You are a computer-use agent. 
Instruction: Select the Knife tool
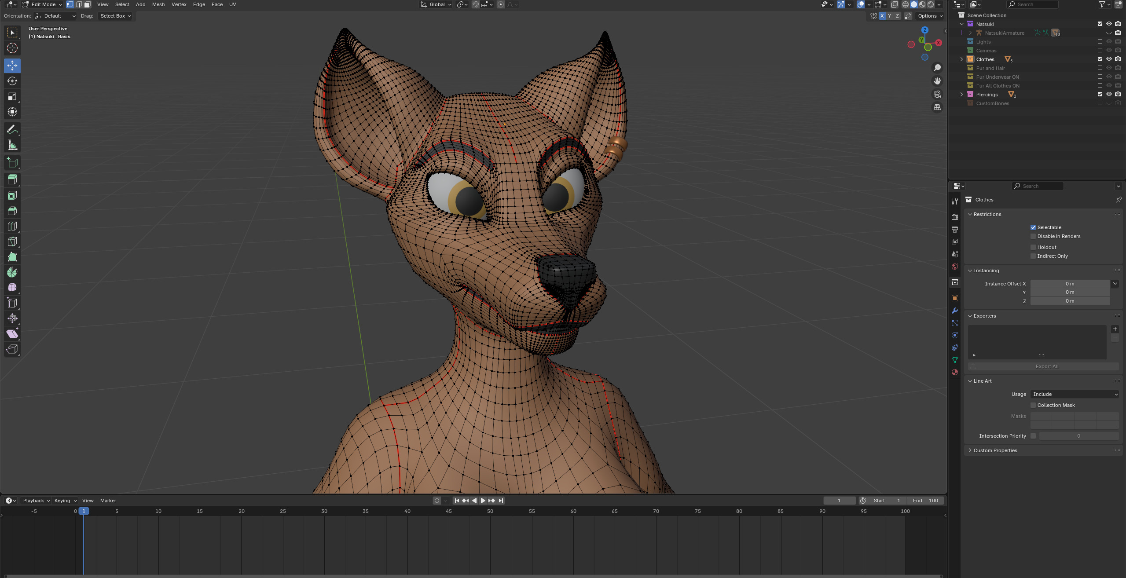12,241
